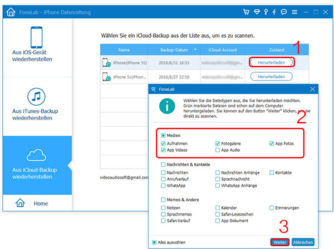Click the key register icon
The image size is (334, 249).
(266, 12)
